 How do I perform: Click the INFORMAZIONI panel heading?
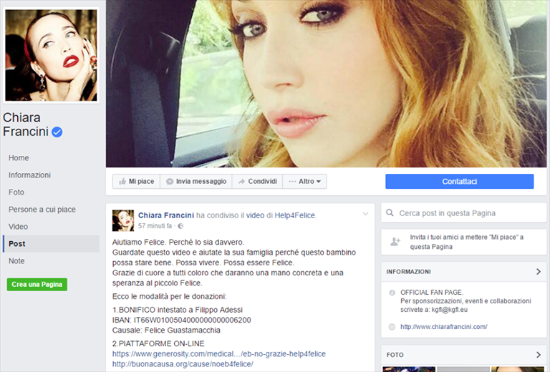409,271
